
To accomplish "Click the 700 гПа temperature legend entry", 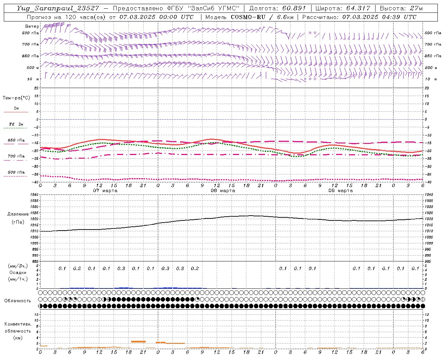I will tap(16, 156).
